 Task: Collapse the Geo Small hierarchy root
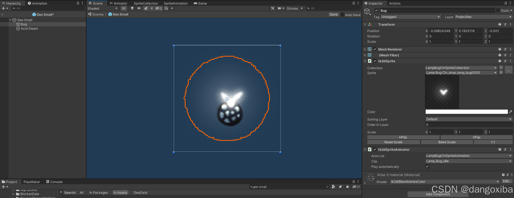pyautogui.click(x=10, y=20)
